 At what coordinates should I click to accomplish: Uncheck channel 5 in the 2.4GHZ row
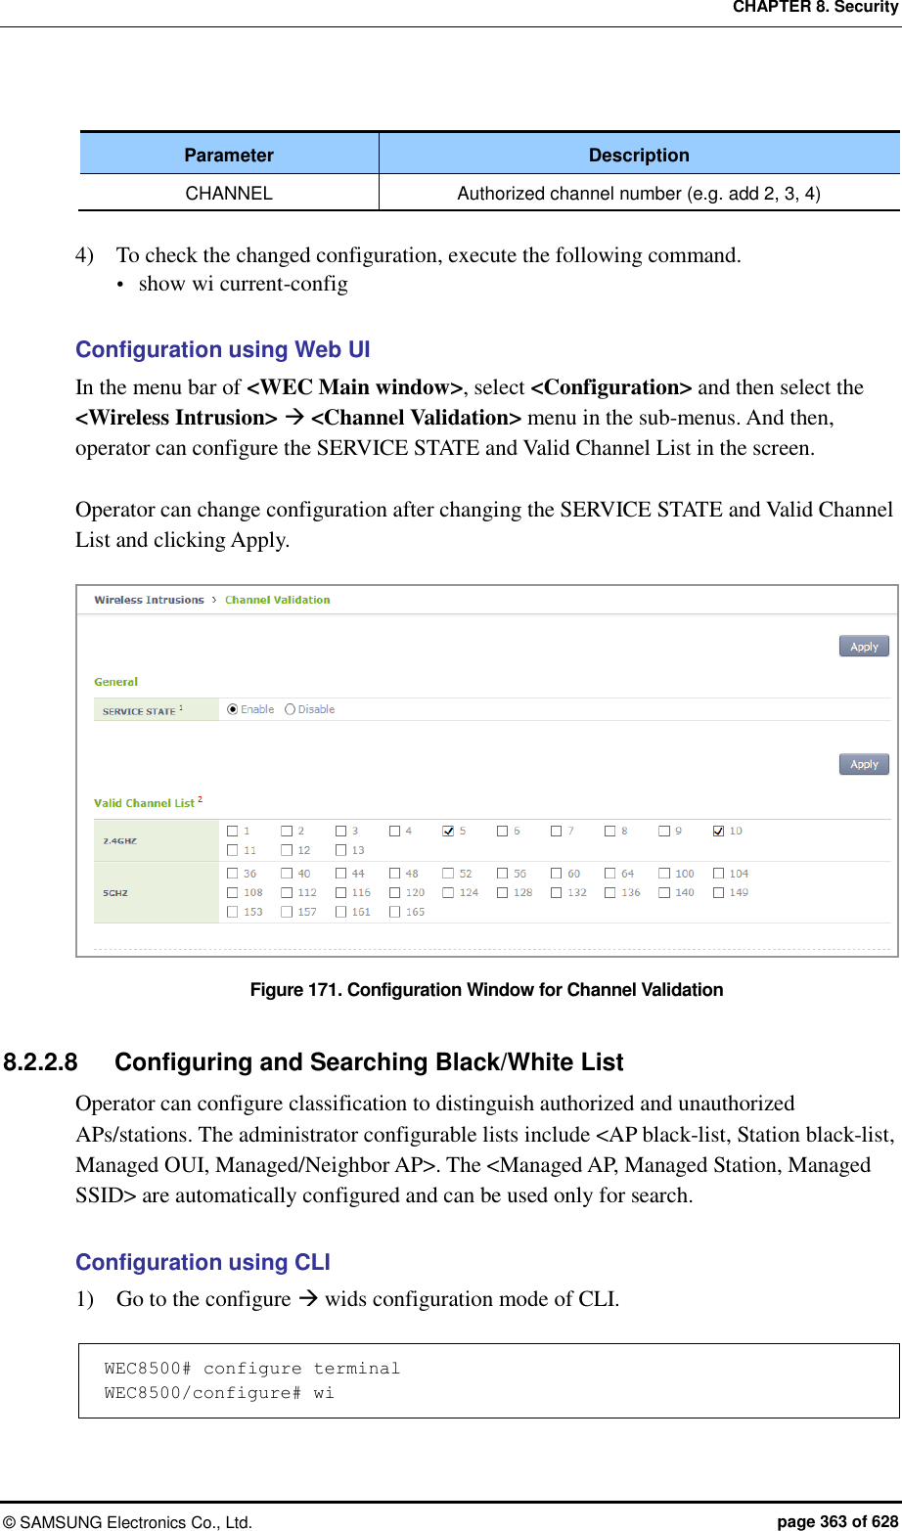(x=449, y=830)
